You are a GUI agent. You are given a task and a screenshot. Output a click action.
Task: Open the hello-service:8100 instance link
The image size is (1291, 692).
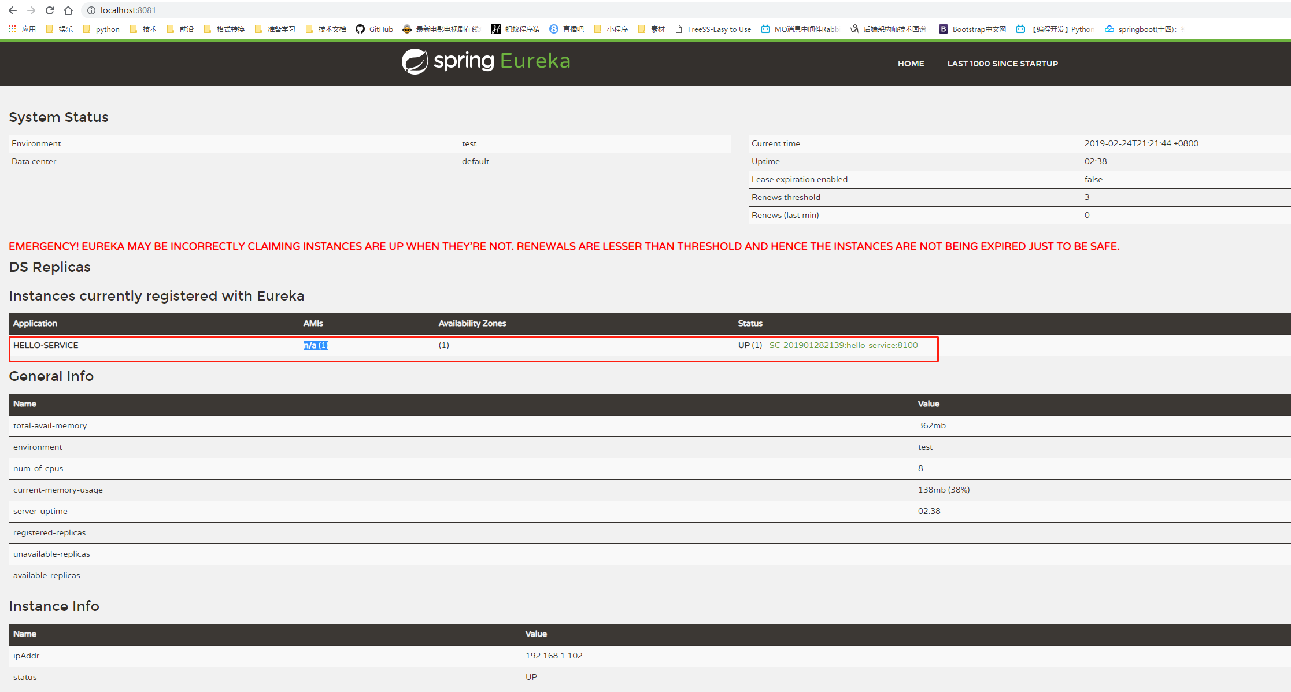click(844, 345)
